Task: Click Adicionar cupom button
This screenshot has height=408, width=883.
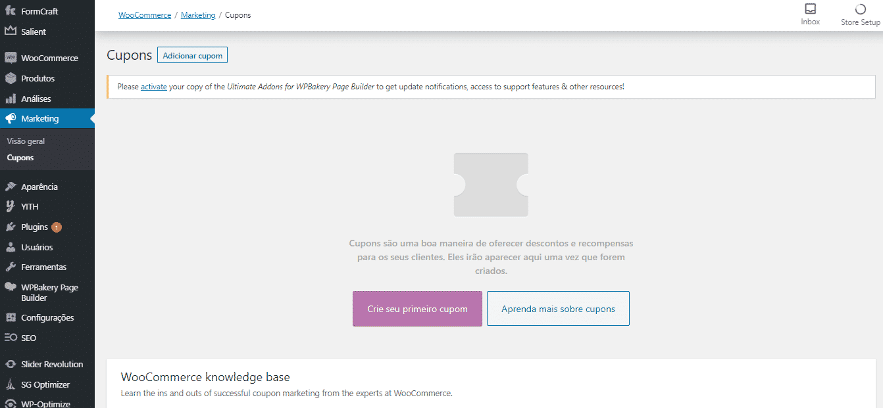Action: 192,55
